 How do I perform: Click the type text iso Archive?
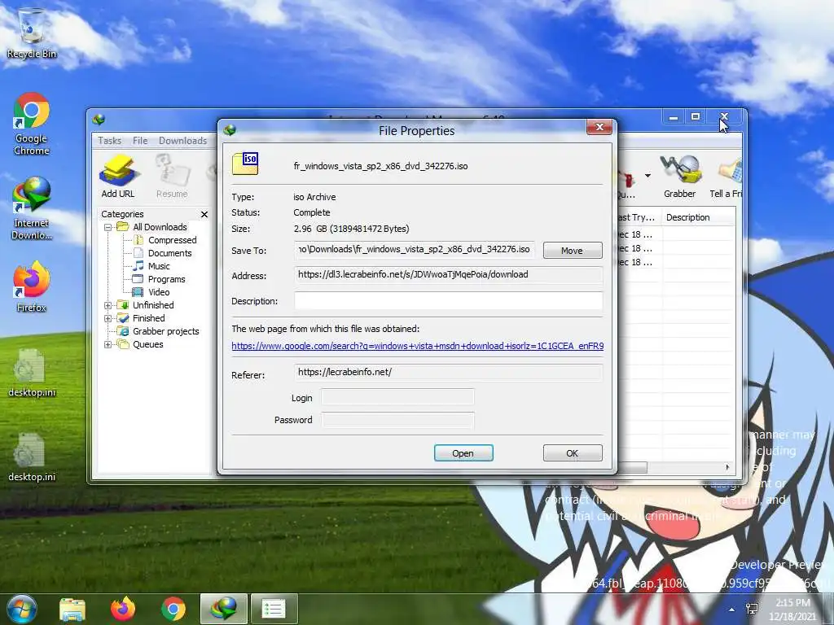click(x=314, y=197)
